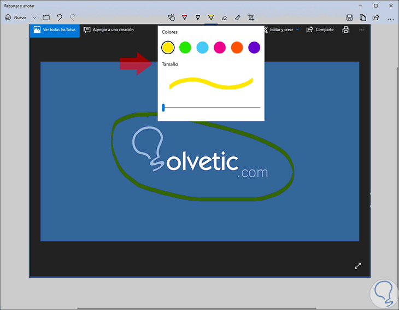
Task: Maximize the Recortar y anotar window
Action: (375, 5)
